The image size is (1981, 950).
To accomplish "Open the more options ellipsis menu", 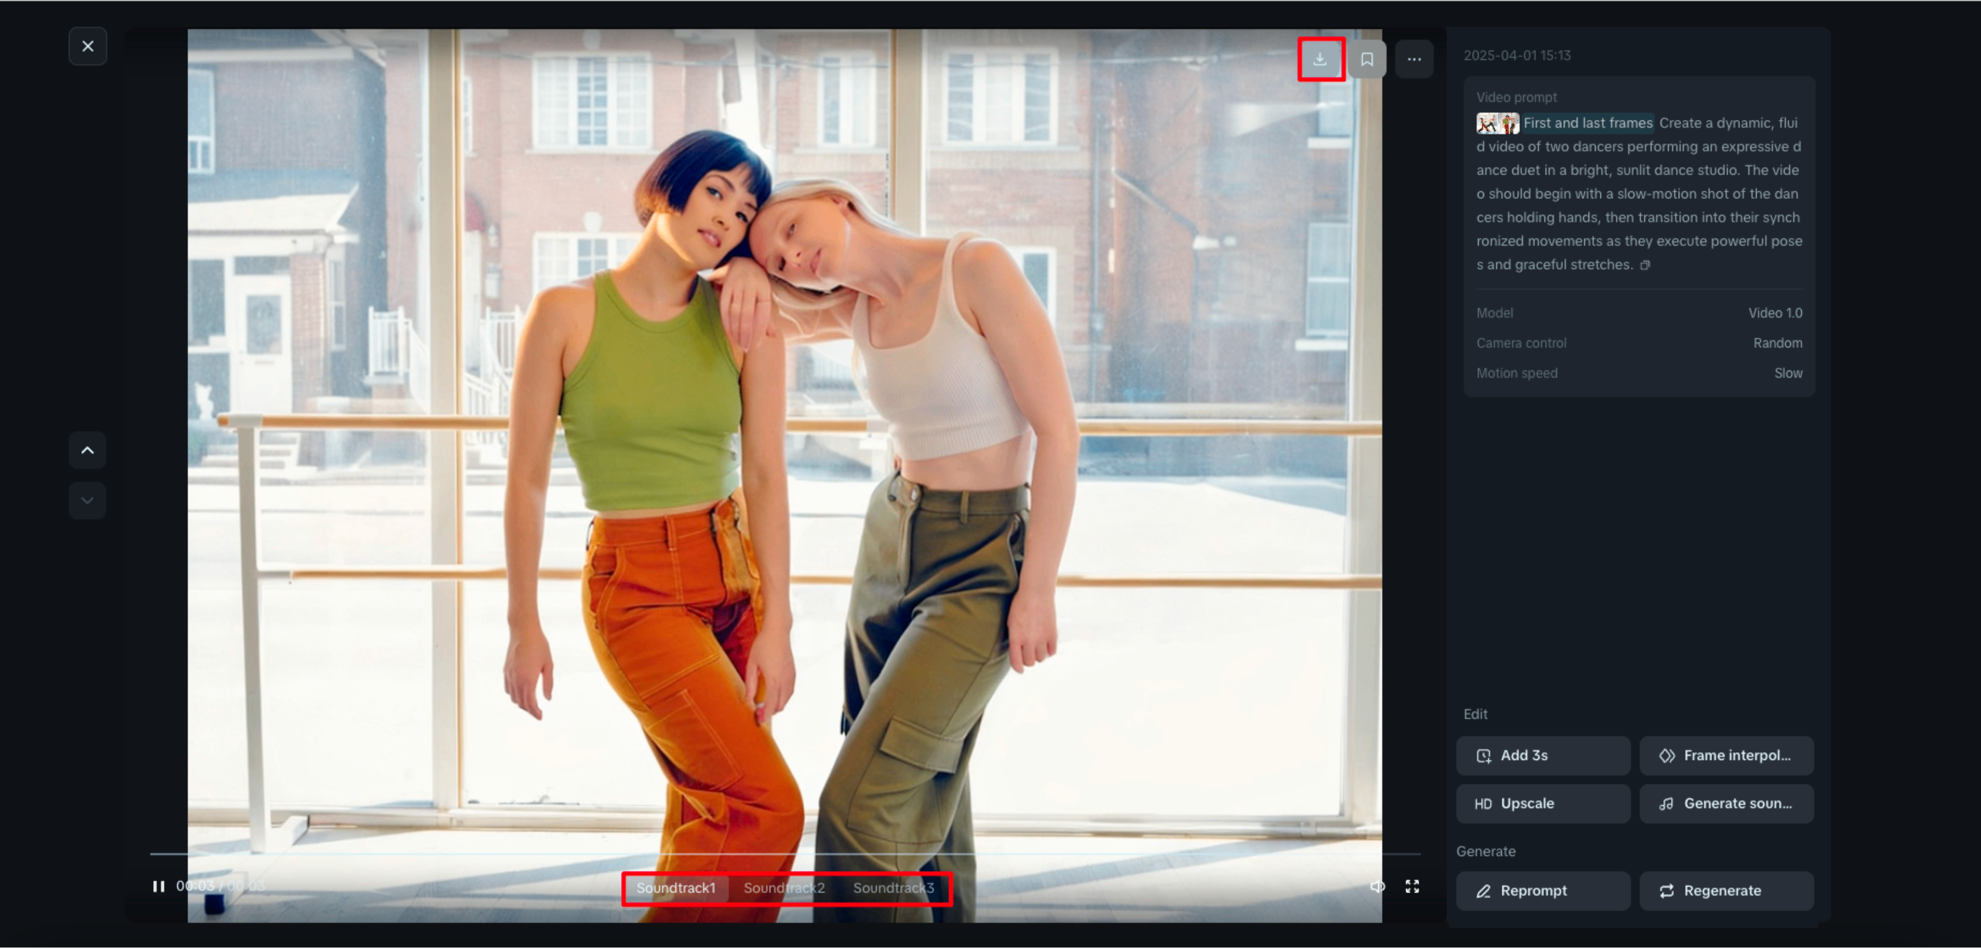I will [1415, 58].
